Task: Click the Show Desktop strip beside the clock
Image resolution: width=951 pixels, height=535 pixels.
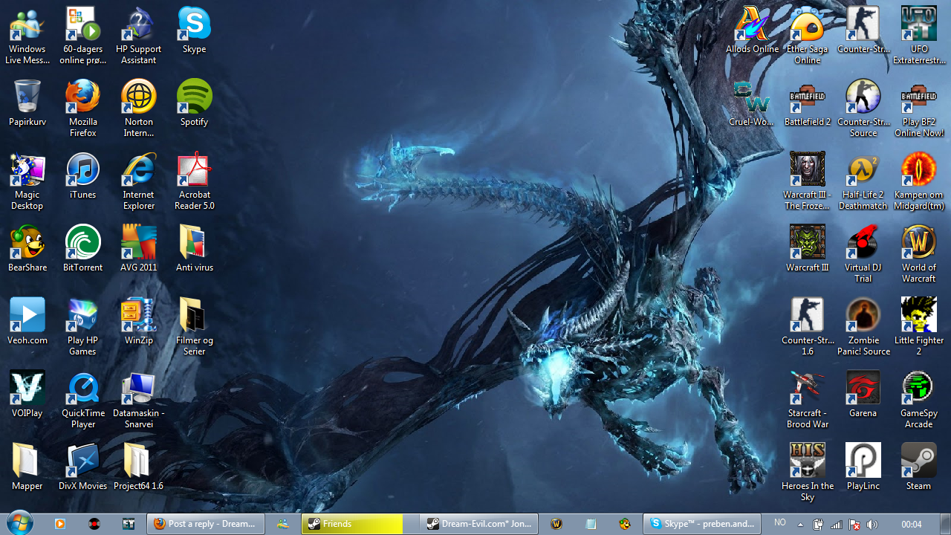Action: coord(945,524)
